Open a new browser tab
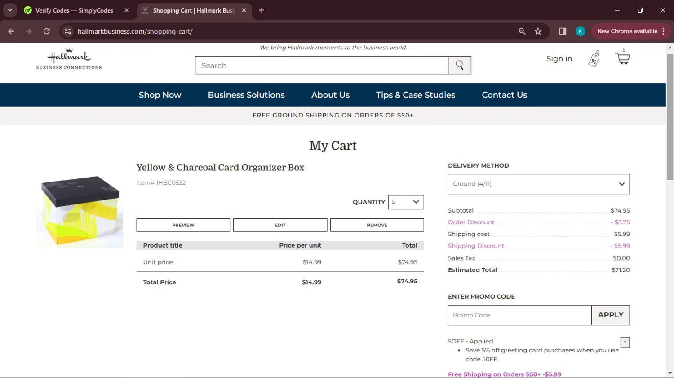 point(262,10)
